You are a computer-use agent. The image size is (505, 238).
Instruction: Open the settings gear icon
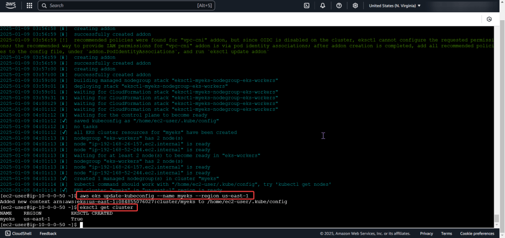coord(355,5)
